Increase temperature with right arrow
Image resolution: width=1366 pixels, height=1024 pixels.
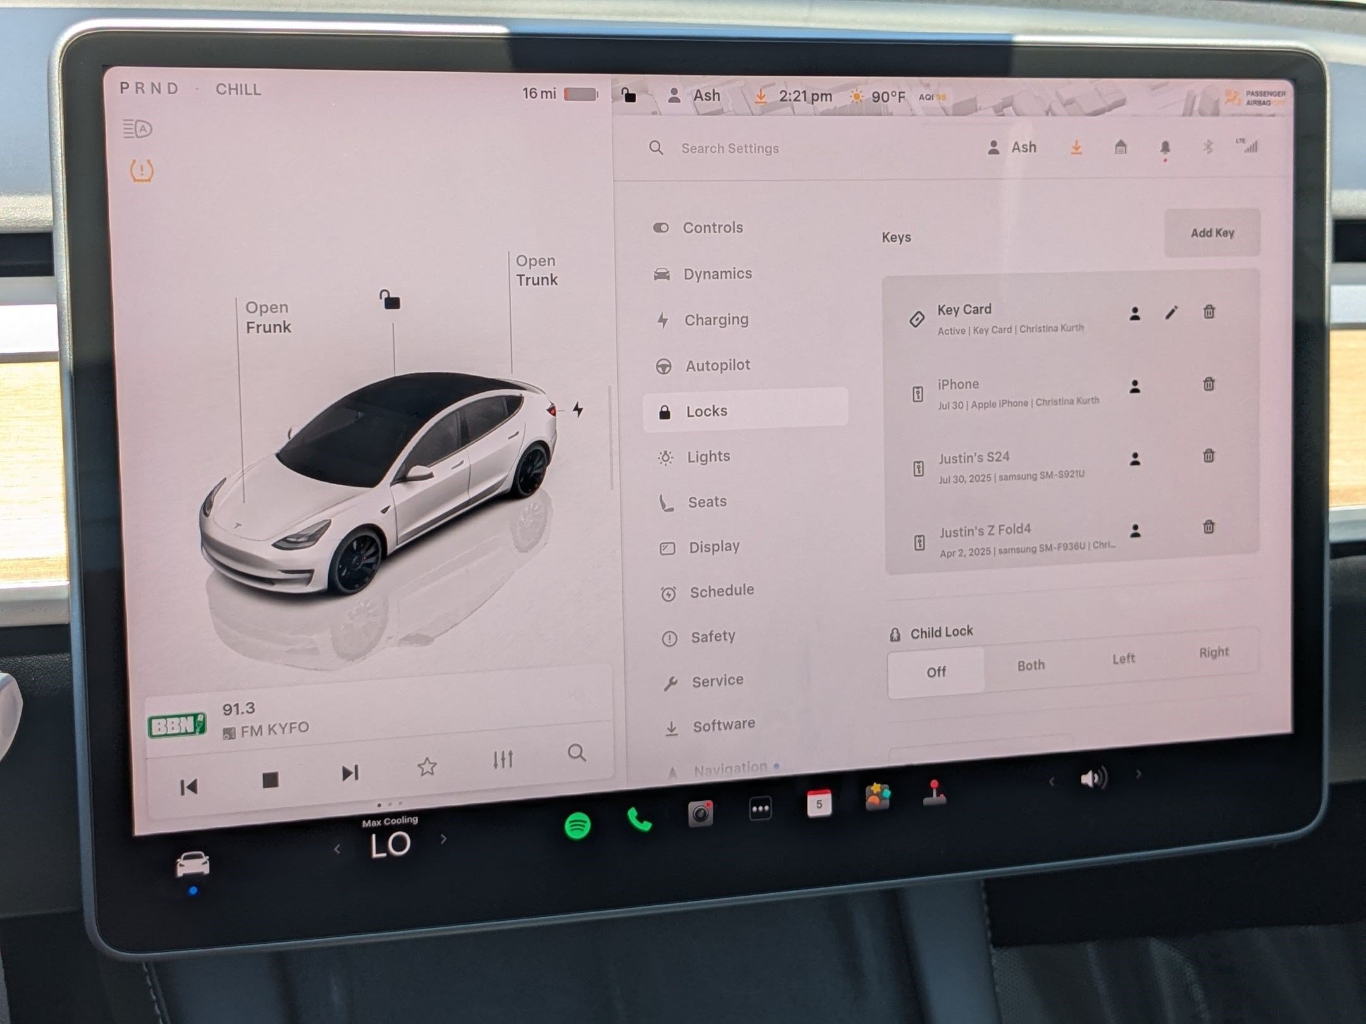pos(443,839)
